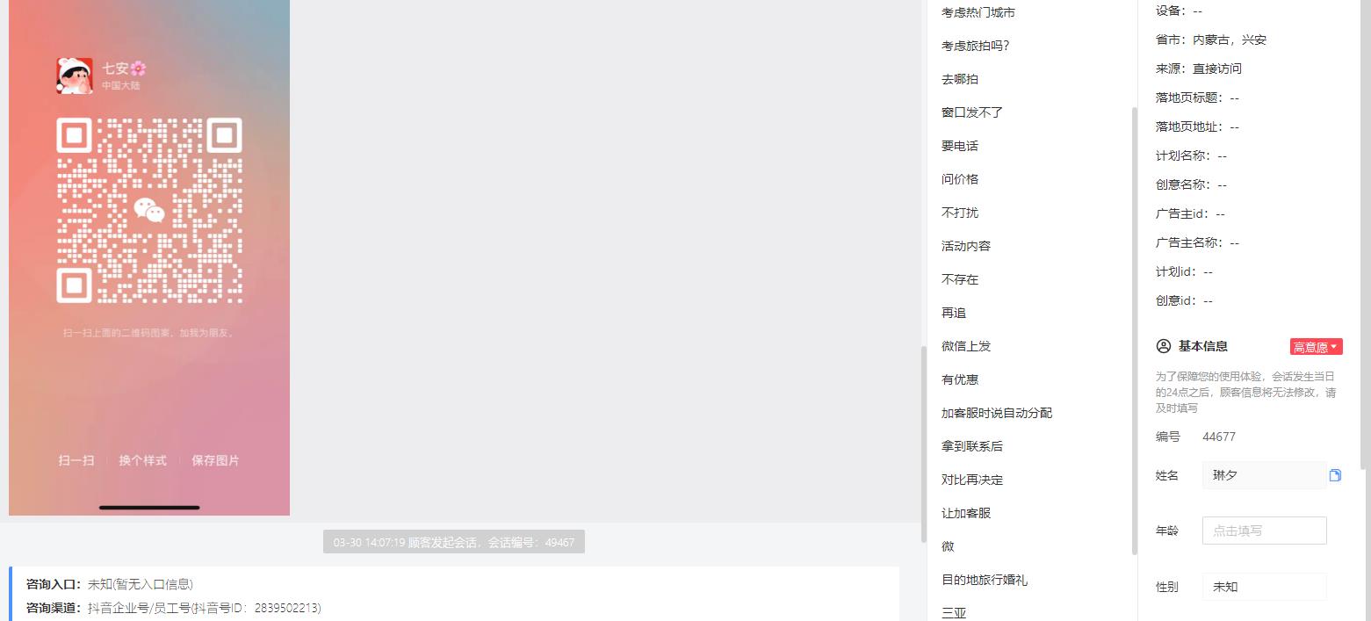
Task: Select quick reply 考虑旅拍吗?
Action: [x=976, y=46]
